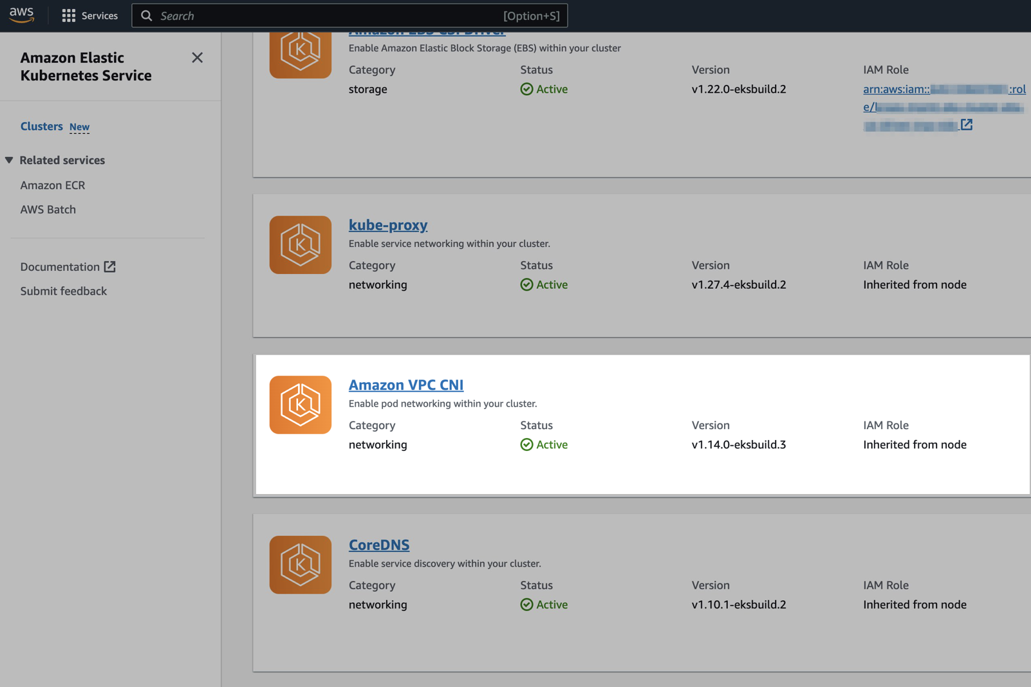Click the Amazon VPC CNI add-on icon
Viewport: 1031px width, 687px height.
click(300, 405)
